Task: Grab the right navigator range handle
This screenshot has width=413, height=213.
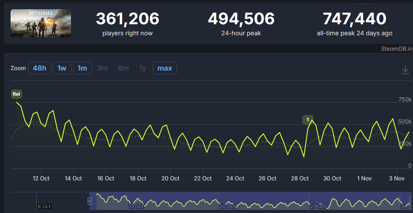Action: click(x=410, y=201)
